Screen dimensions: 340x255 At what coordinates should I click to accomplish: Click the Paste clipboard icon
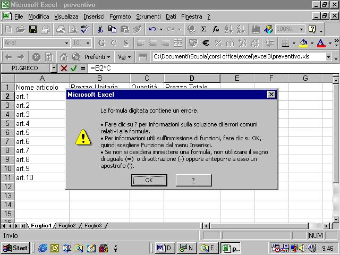coord(125,29)
